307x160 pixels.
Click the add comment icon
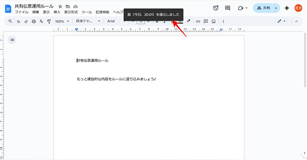click(x=206, y=21)
